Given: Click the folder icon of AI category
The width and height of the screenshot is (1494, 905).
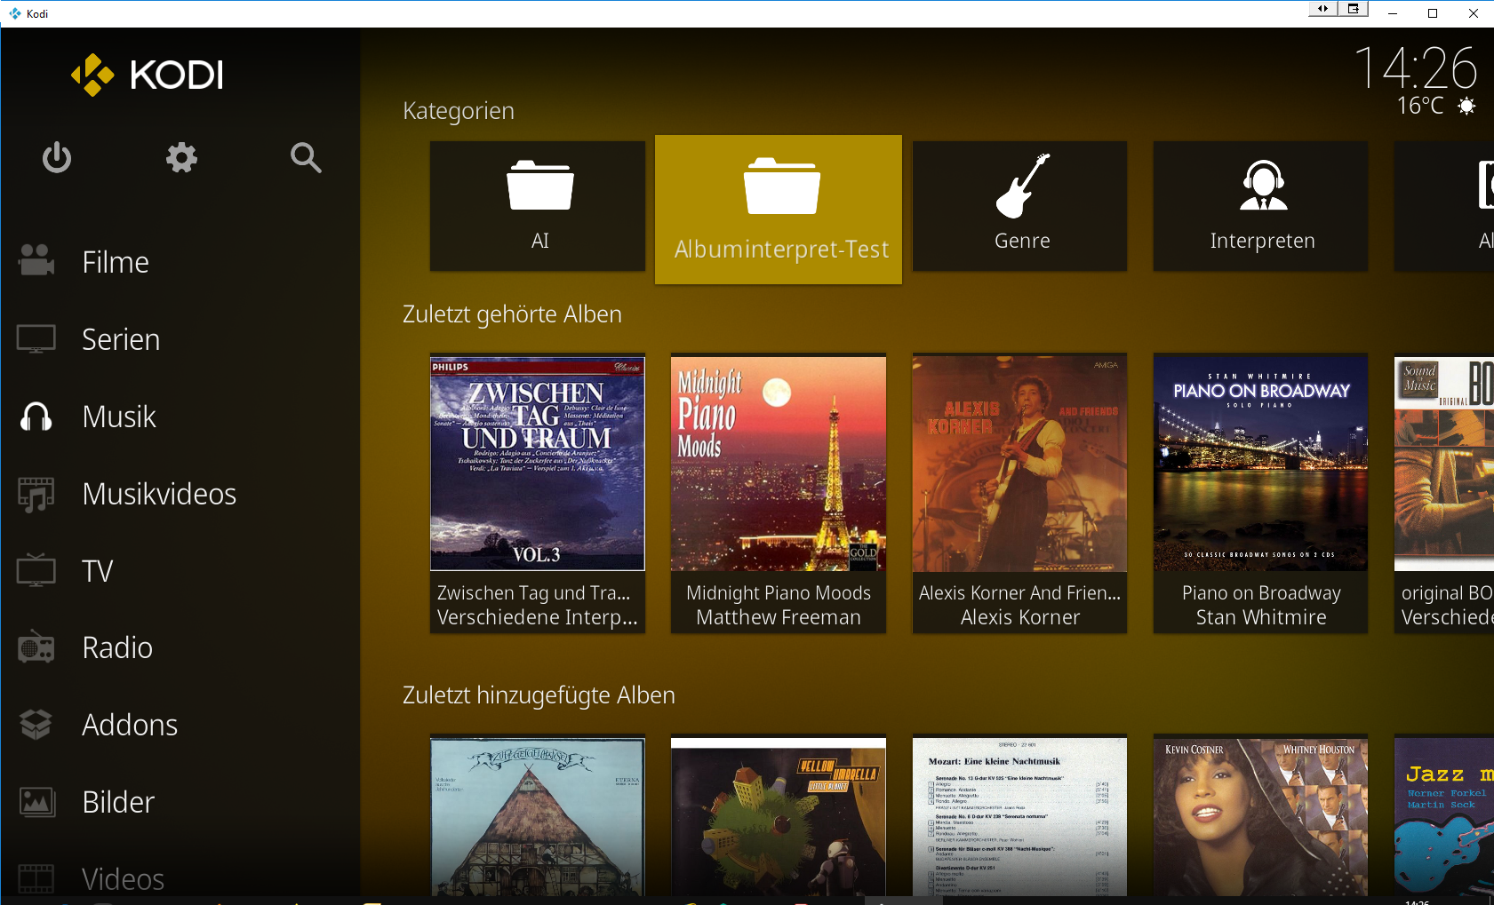Looking at the screenshot, I should (x=539, y=185).
